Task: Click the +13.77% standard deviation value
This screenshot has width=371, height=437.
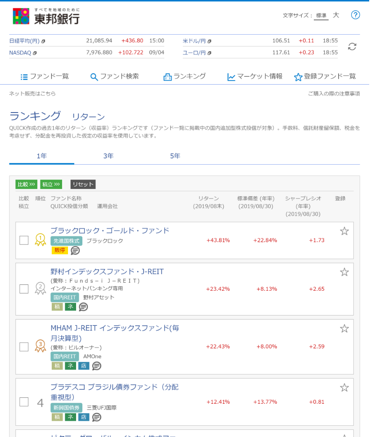Action: coord(265,402)
